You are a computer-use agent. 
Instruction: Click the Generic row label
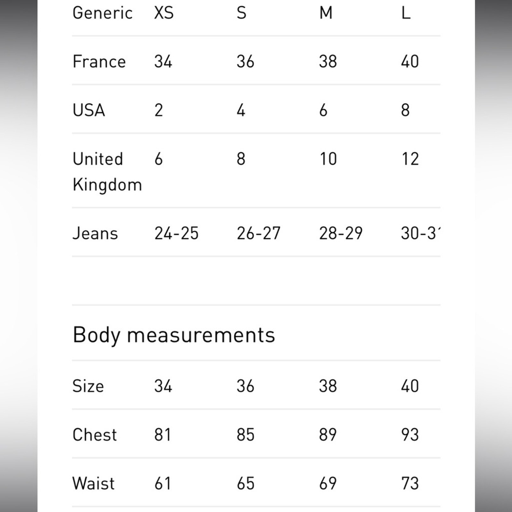102,13
